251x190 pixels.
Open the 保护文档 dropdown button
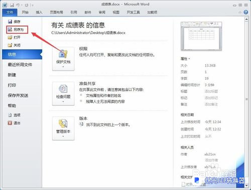click(63, 59)
